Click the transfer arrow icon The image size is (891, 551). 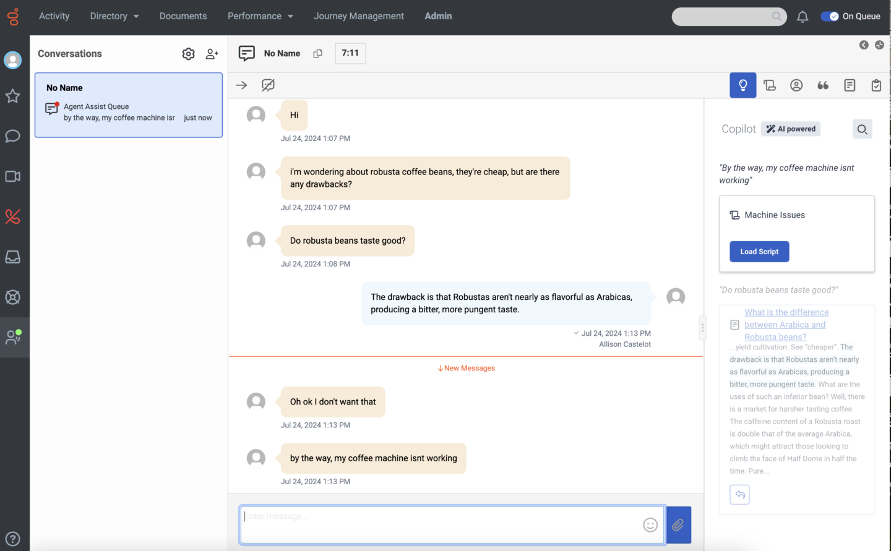242,85
